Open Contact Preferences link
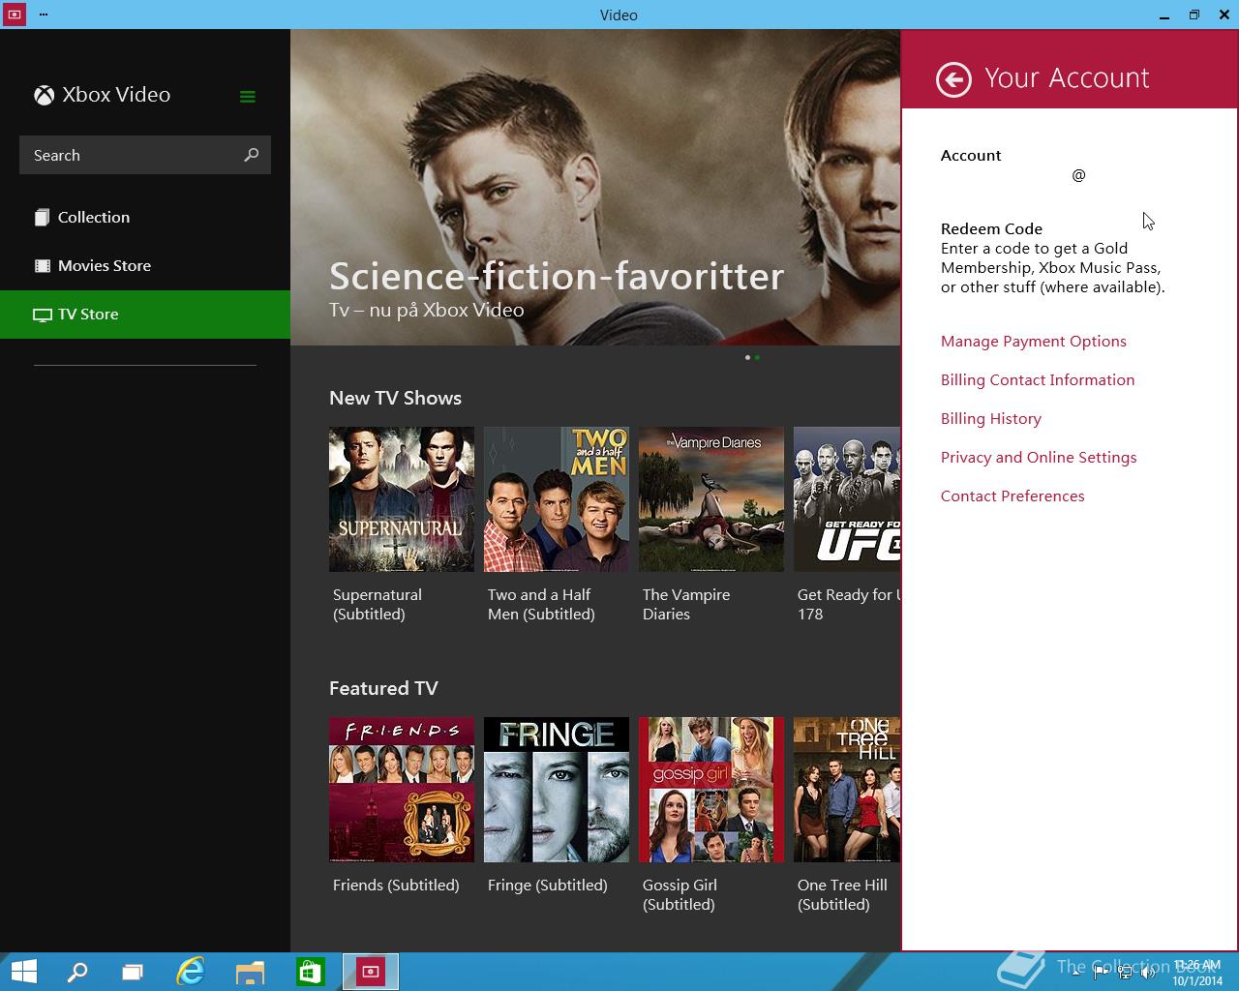Screen dimensions: 1239x991 coord(1012,496)
